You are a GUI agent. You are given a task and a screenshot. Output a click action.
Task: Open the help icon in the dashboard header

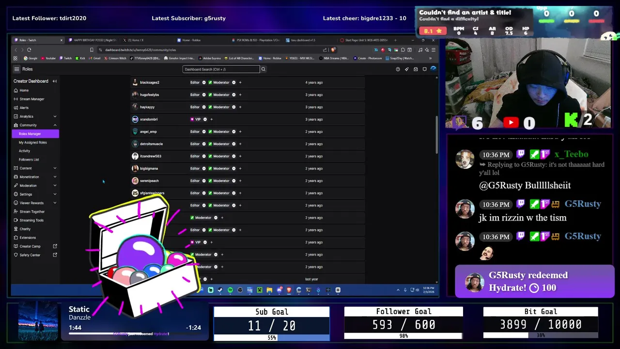pos(398,69)
